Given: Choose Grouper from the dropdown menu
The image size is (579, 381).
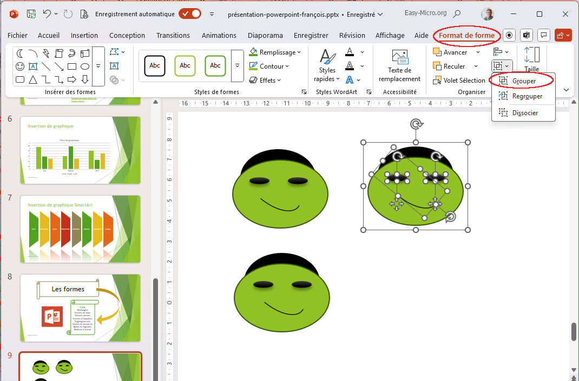Looking at the screenshot, I should coord(524,81).
